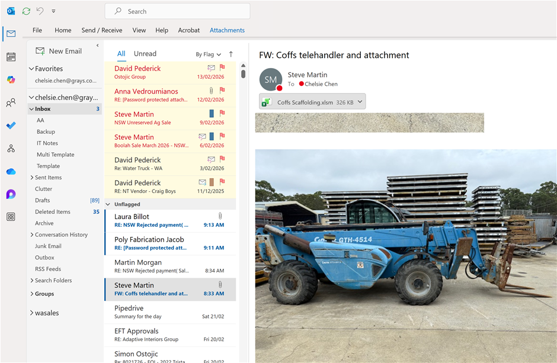Open the OneDrive cloud icon in the sidebar
This screenshot has height=363, width=557.
[11, 172]
